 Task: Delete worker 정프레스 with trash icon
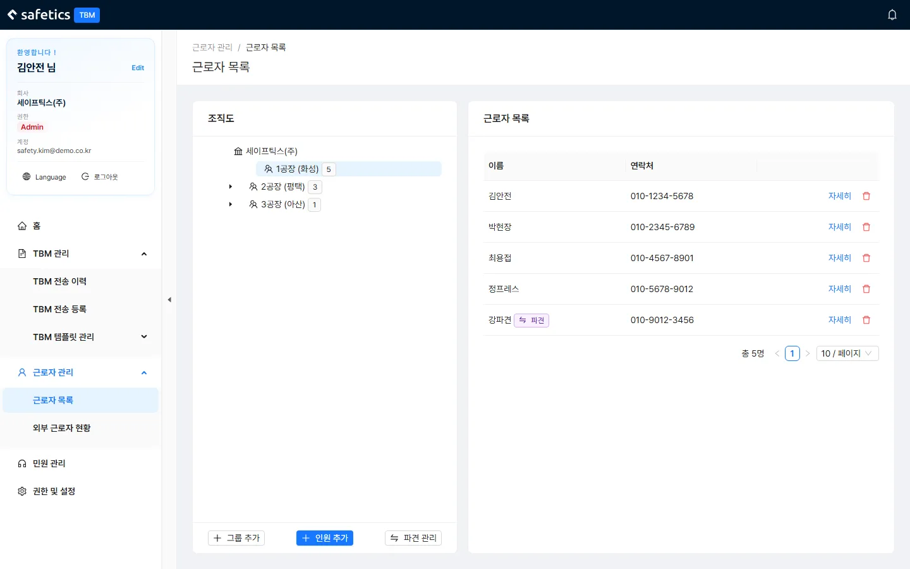866,289
